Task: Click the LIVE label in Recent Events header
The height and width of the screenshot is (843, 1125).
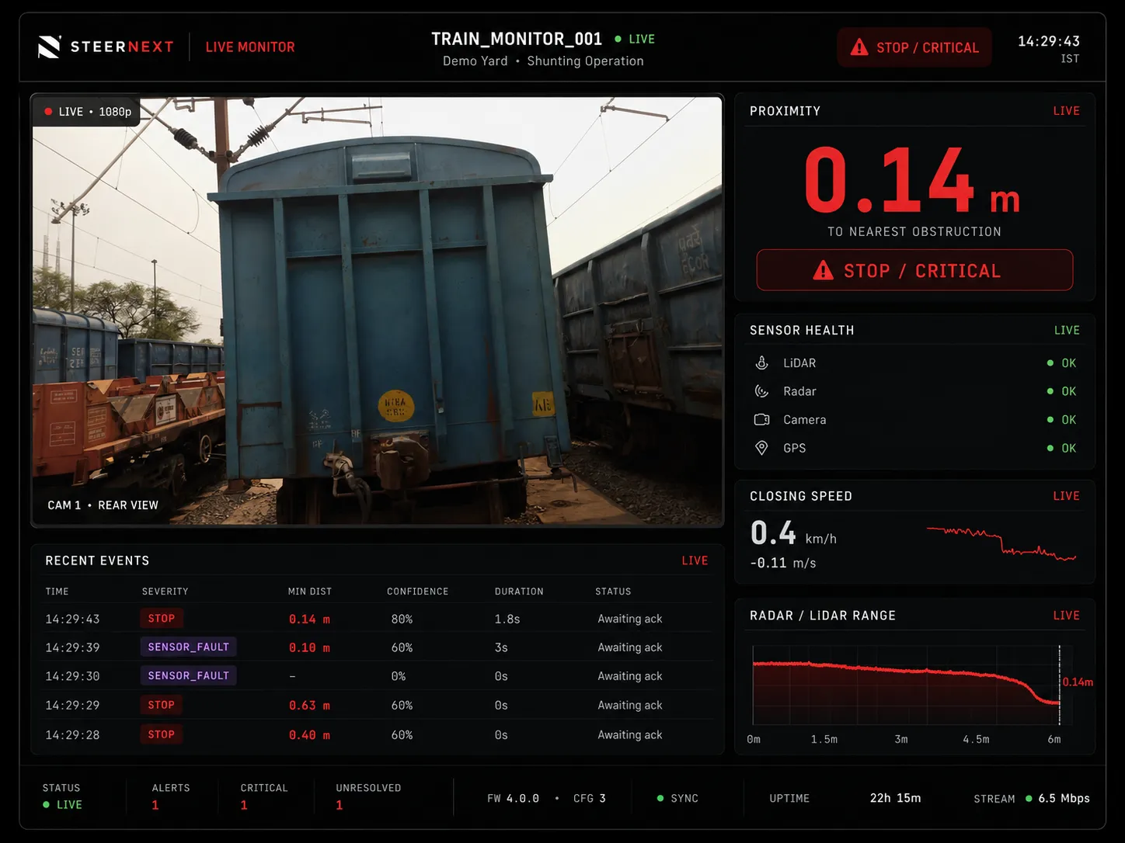Action: (x=695, y=560)
